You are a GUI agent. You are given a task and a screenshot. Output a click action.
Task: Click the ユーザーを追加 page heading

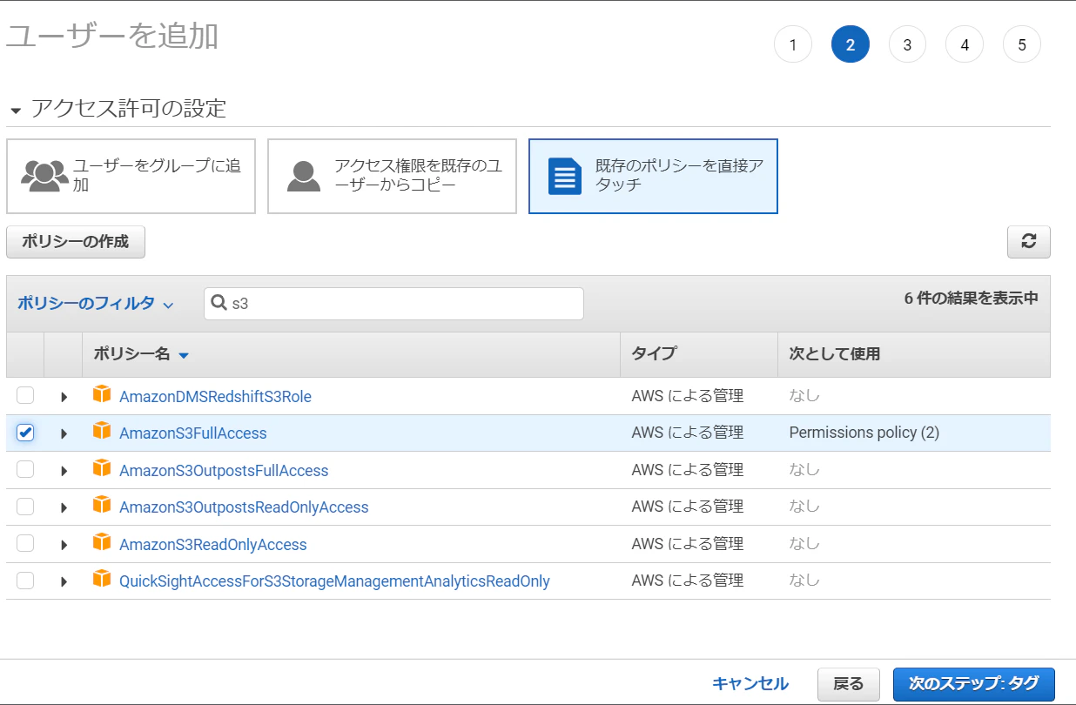tap(112, 37)
